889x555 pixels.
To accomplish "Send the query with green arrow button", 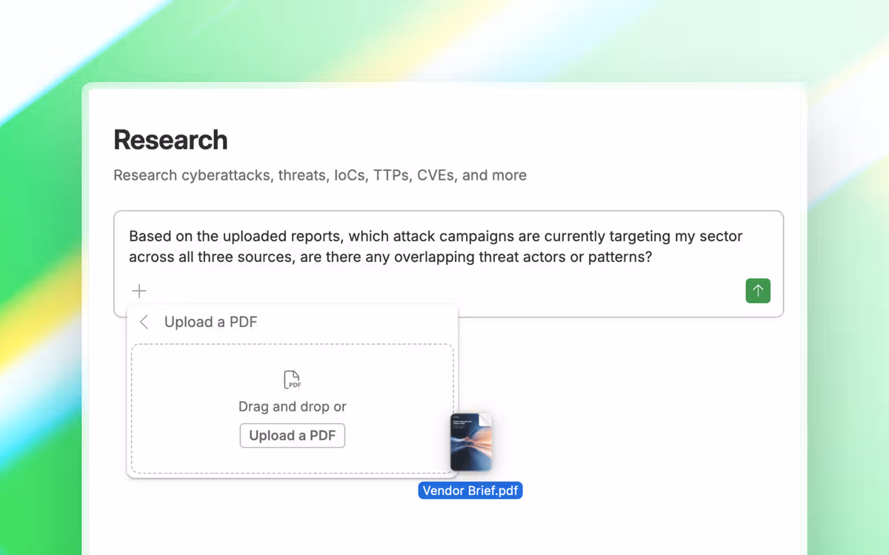I will coord(758,291).
